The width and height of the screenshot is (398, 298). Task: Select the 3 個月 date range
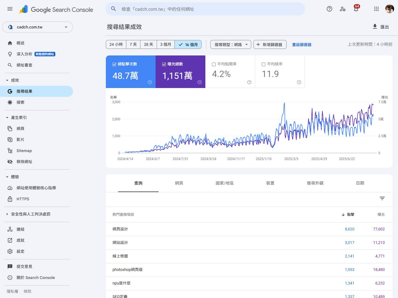[166, 44]
